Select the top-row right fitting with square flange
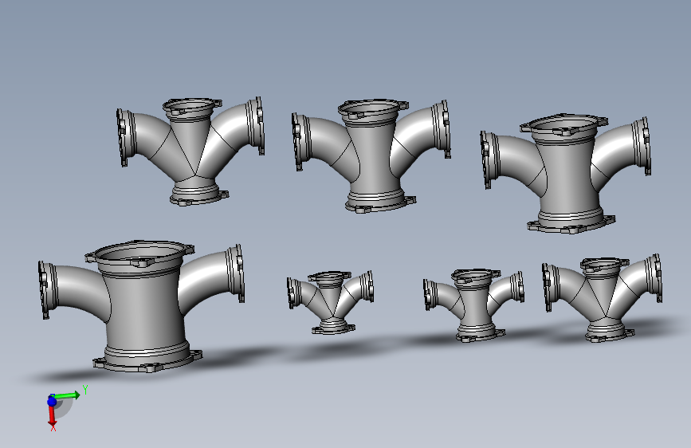 click(567, 174)
